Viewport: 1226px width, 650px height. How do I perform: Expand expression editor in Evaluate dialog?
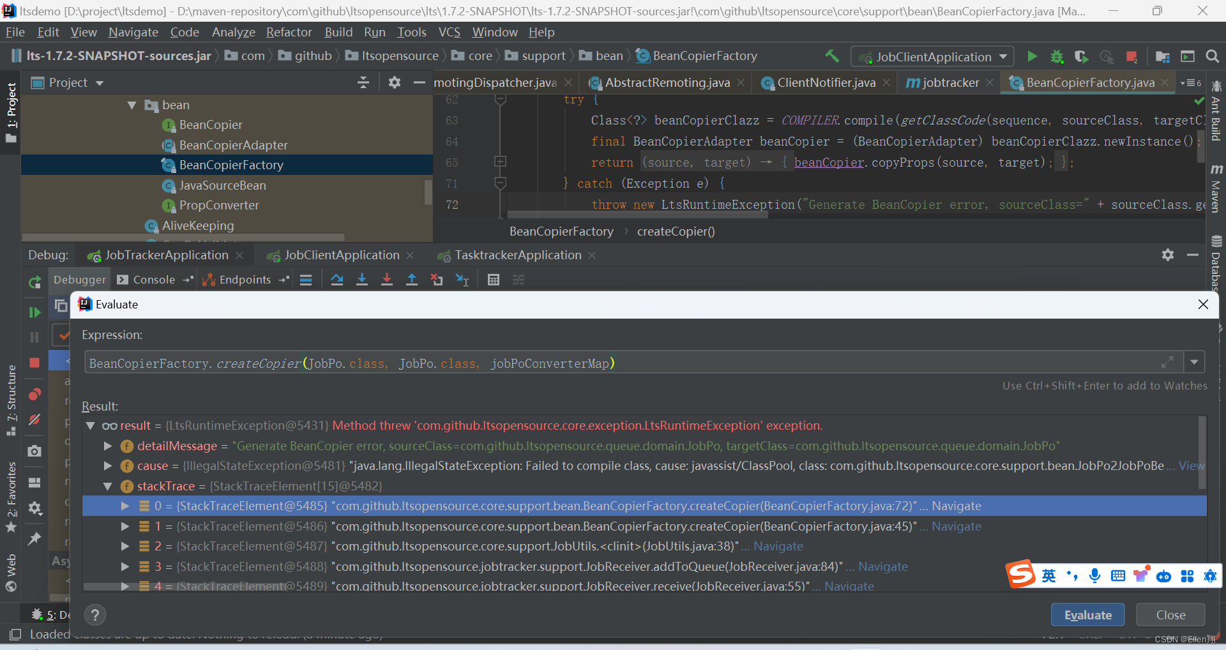[1167, 362]
